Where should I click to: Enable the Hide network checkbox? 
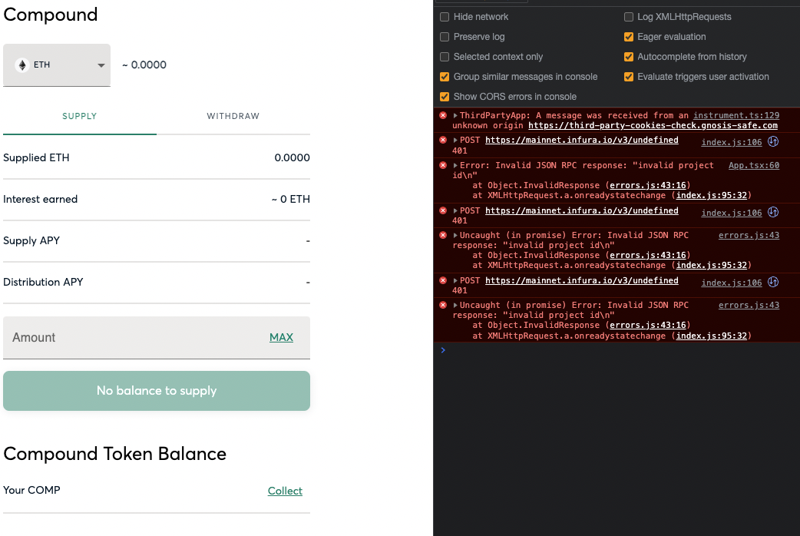click(x=443, y=17)
